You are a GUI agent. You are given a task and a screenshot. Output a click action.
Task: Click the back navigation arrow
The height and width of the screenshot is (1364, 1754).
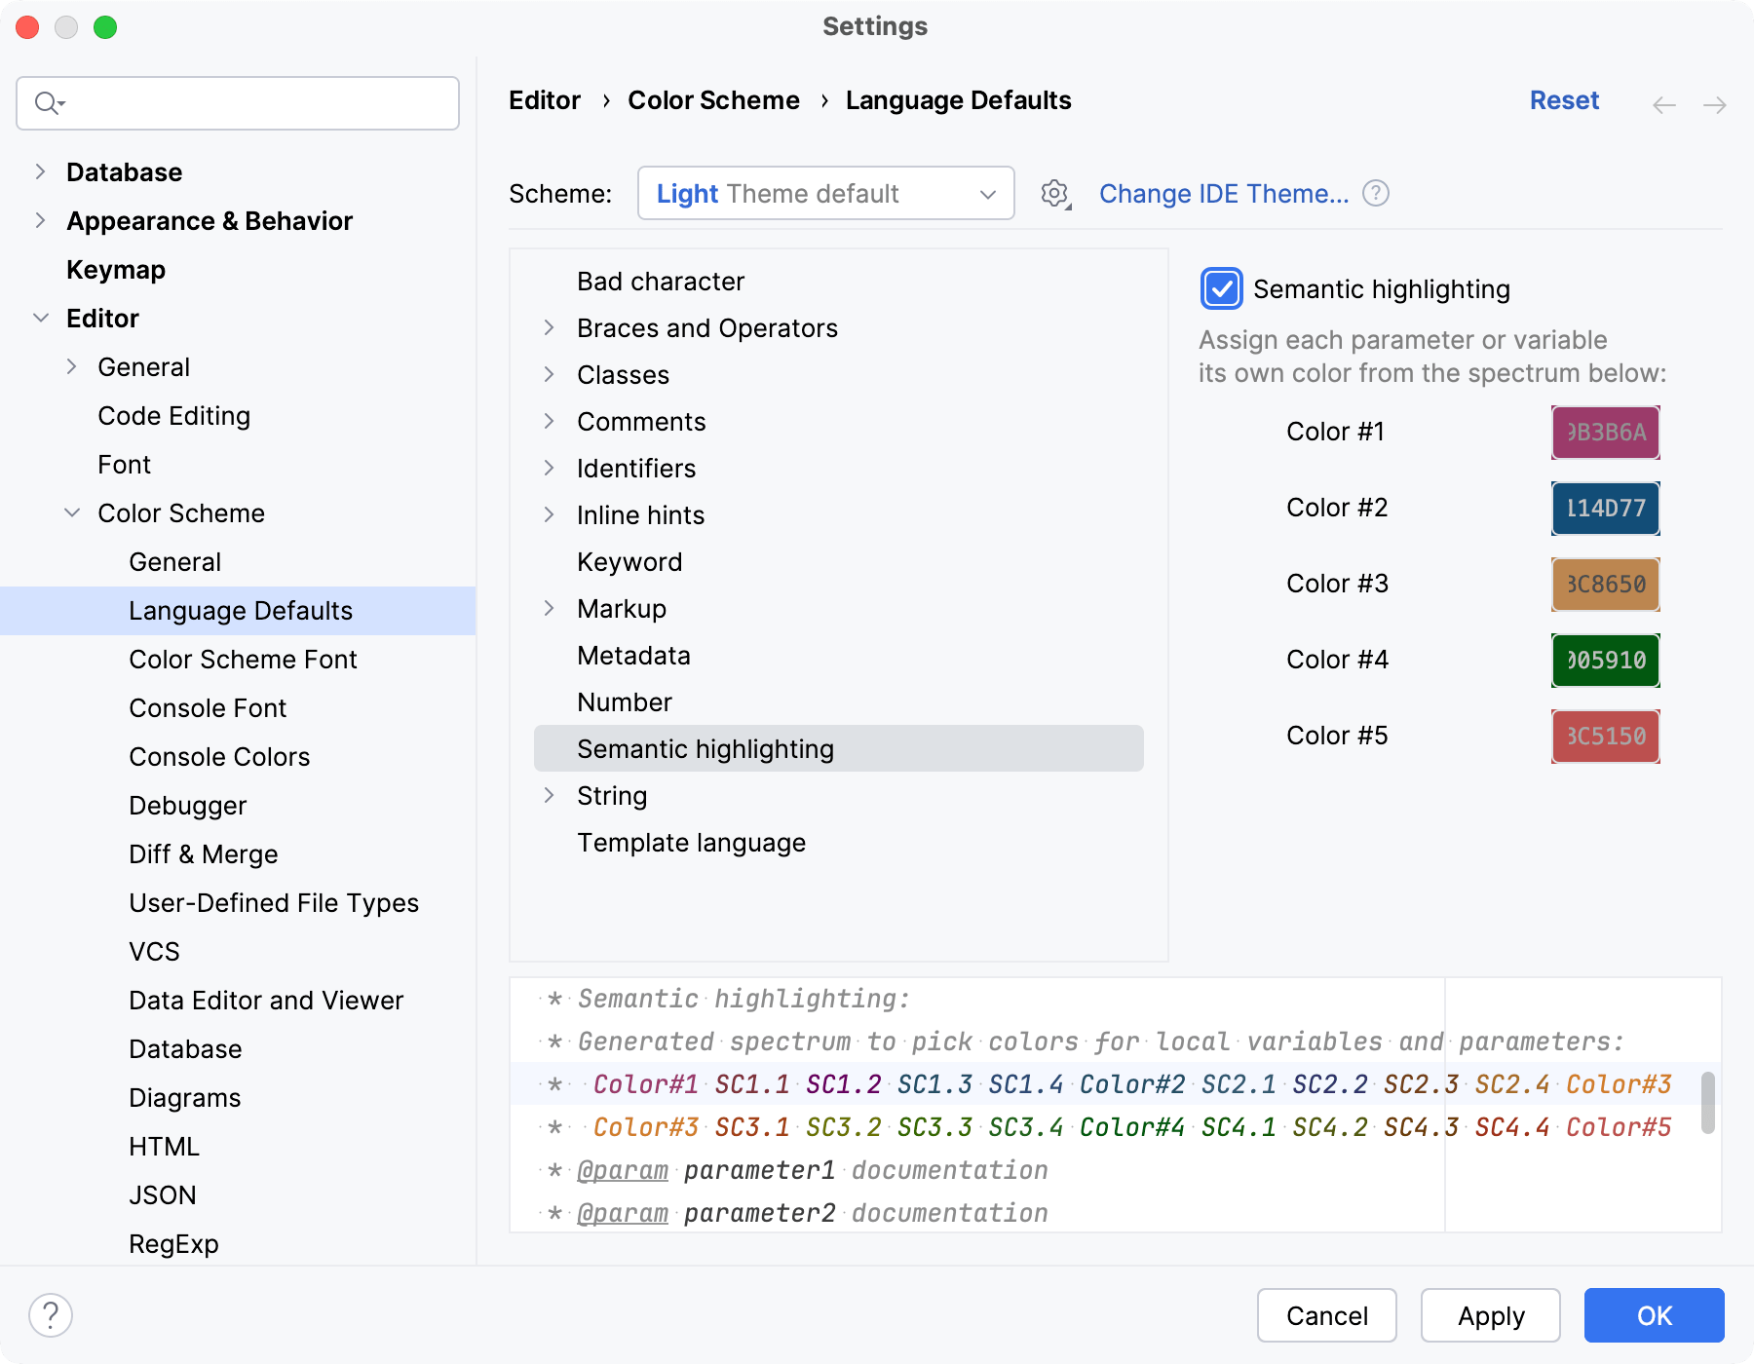pyautogui.click(x=1664, y=104)
